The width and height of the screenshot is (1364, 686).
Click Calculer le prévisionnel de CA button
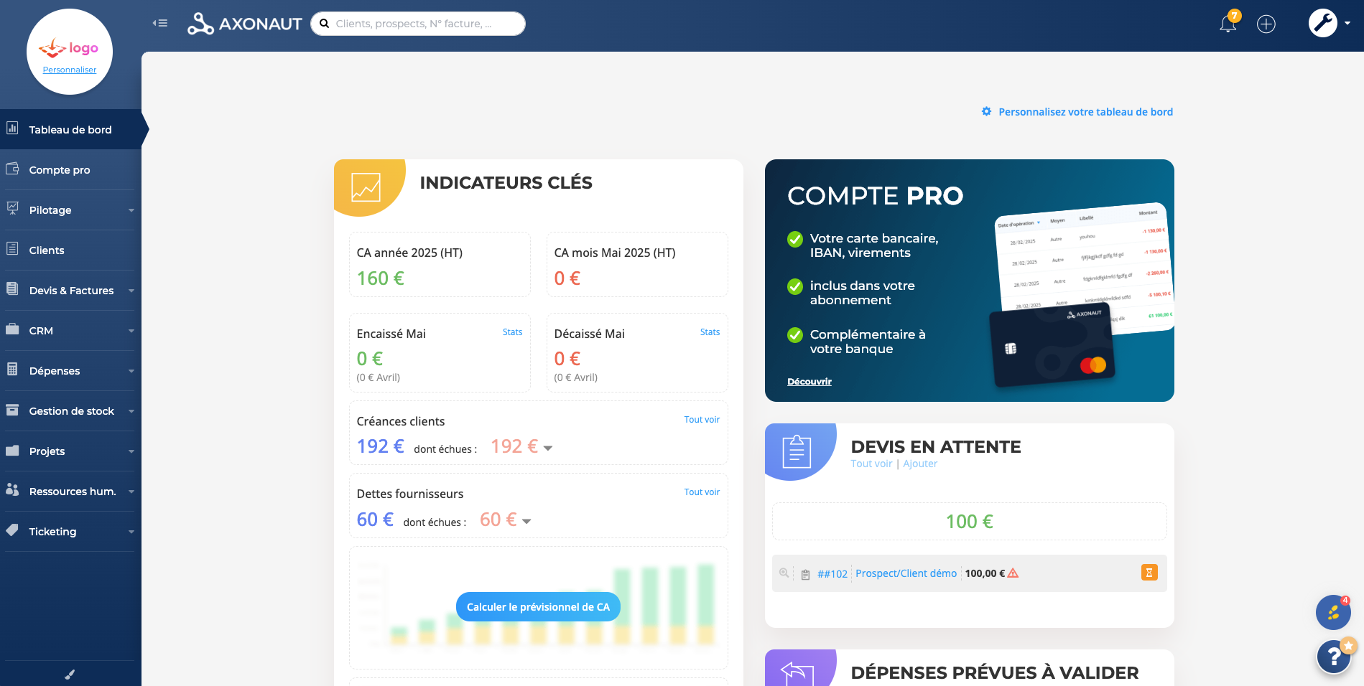click(538, 607)
